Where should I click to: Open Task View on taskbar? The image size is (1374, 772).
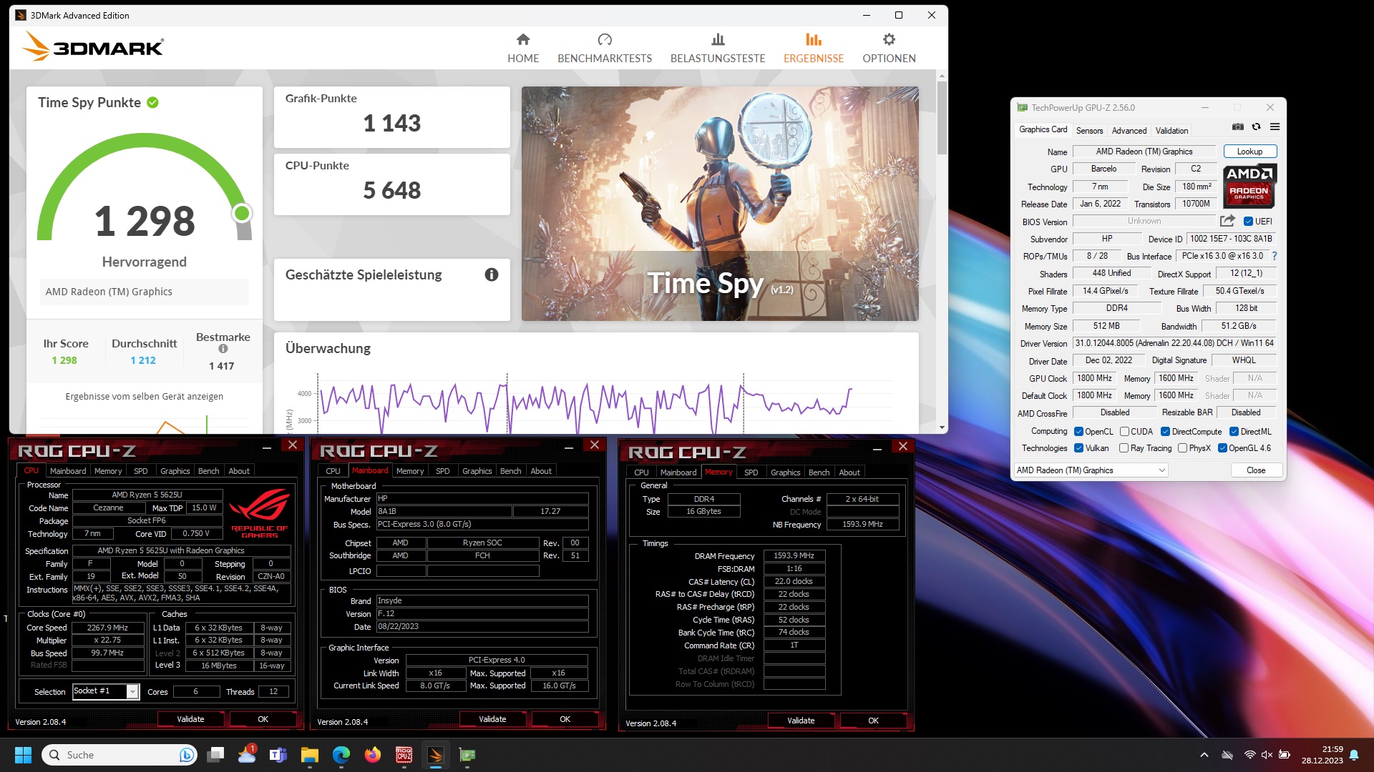point(215,755)
